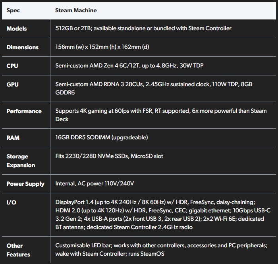Click the 'Semi-custom AMD RDNA 3 28CUs' cell

154,88
